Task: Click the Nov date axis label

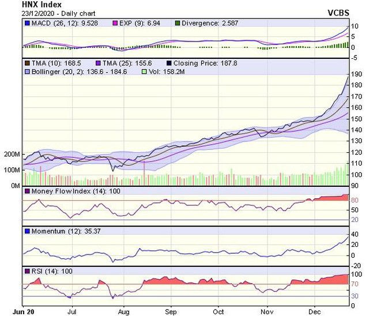Action: coord(267,312)
